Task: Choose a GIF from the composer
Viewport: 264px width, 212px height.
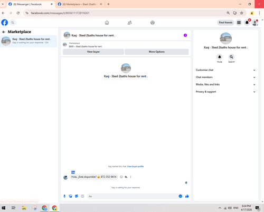Action: (x=82, y=196)
